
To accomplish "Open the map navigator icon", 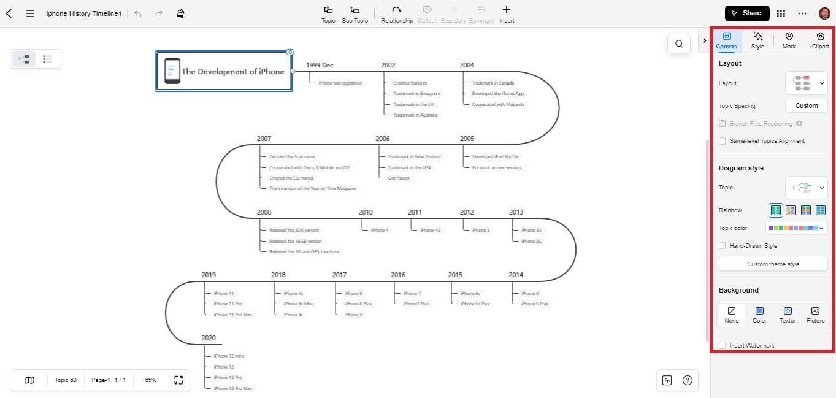I will (x=30, y=380).
